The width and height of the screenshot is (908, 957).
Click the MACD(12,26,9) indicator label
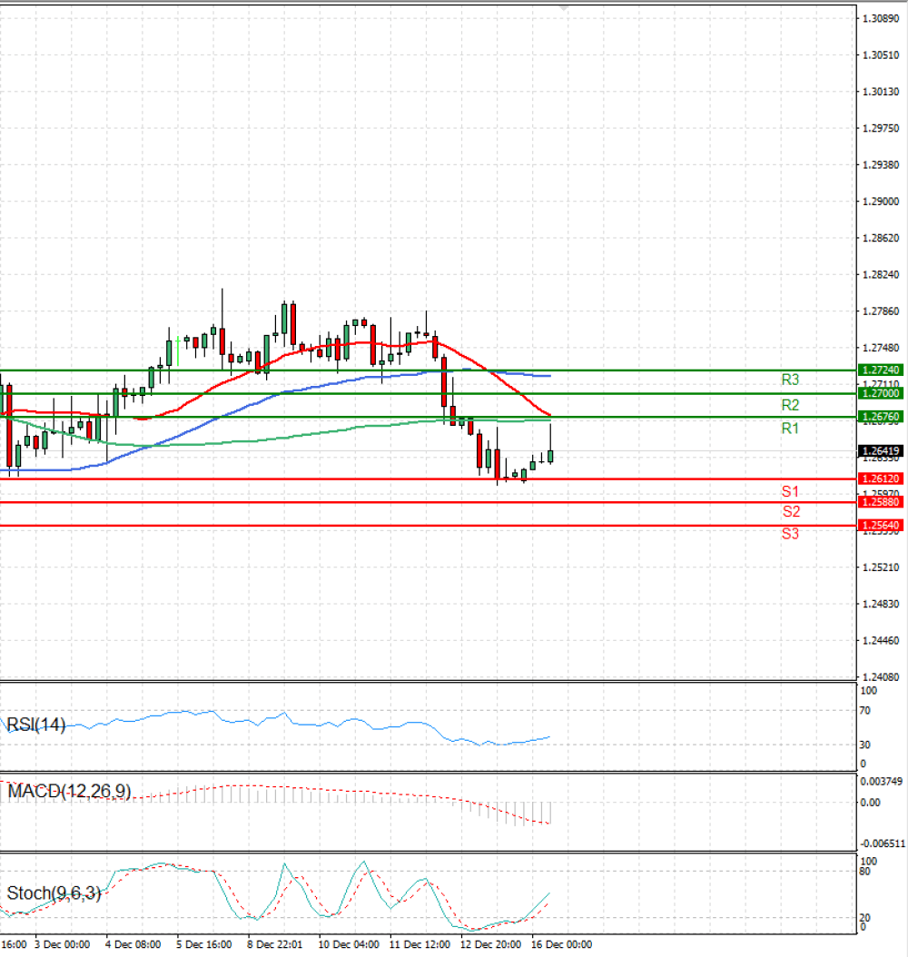tap(69, 792)
